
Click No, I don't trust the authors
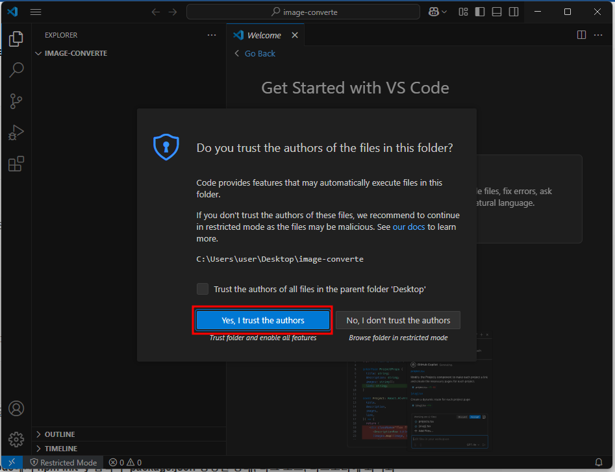pos(398,320)
